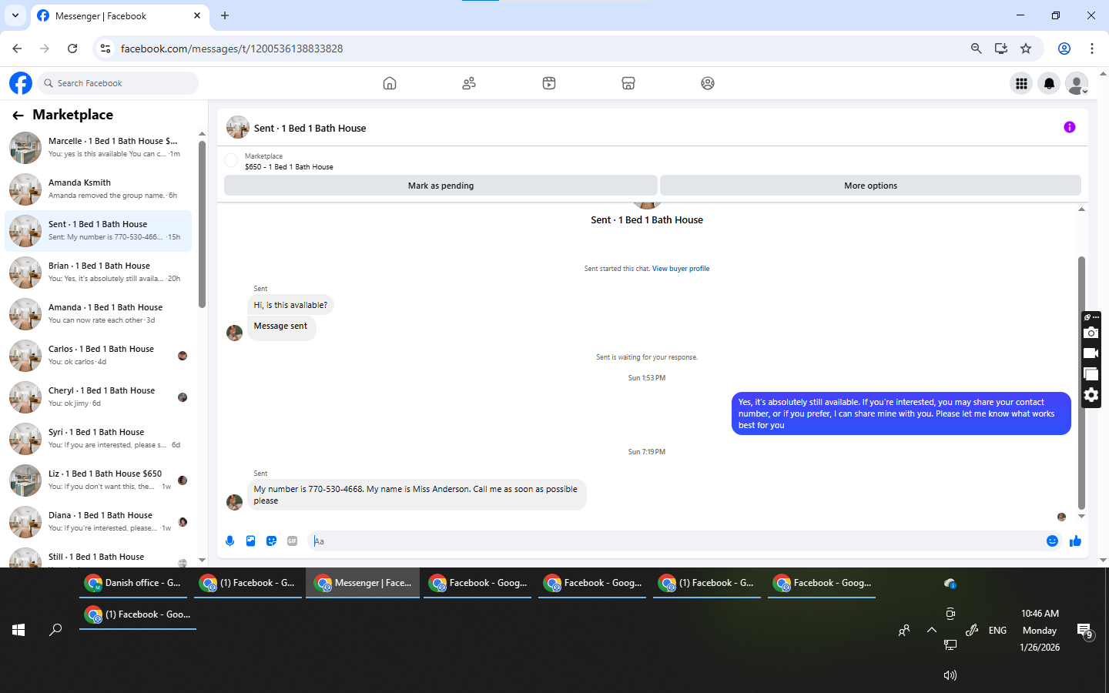Viewport: 1109px width, 693px height.
Task: Click the volume speaker tray icon
Action: tap(950, 675)
